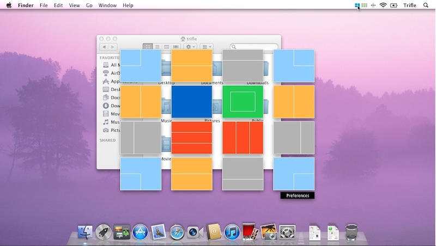The width and height of the screenshot is (436, 246).
Task: Select the top-left quadrant light blue layout
Action: pyautogui.click(x=141, y=66)
